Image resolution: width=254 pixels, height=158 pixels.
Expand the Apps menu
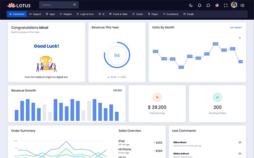50,14
